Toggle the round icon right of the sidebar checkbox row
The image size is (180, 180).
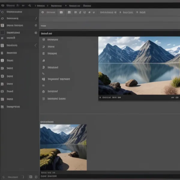tap(36, 33)
